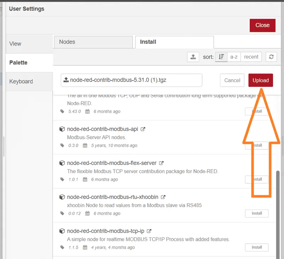Open external link for node-red-contrib-modbus-tcp-ip
Screen dimensions: 284x259
149,231
